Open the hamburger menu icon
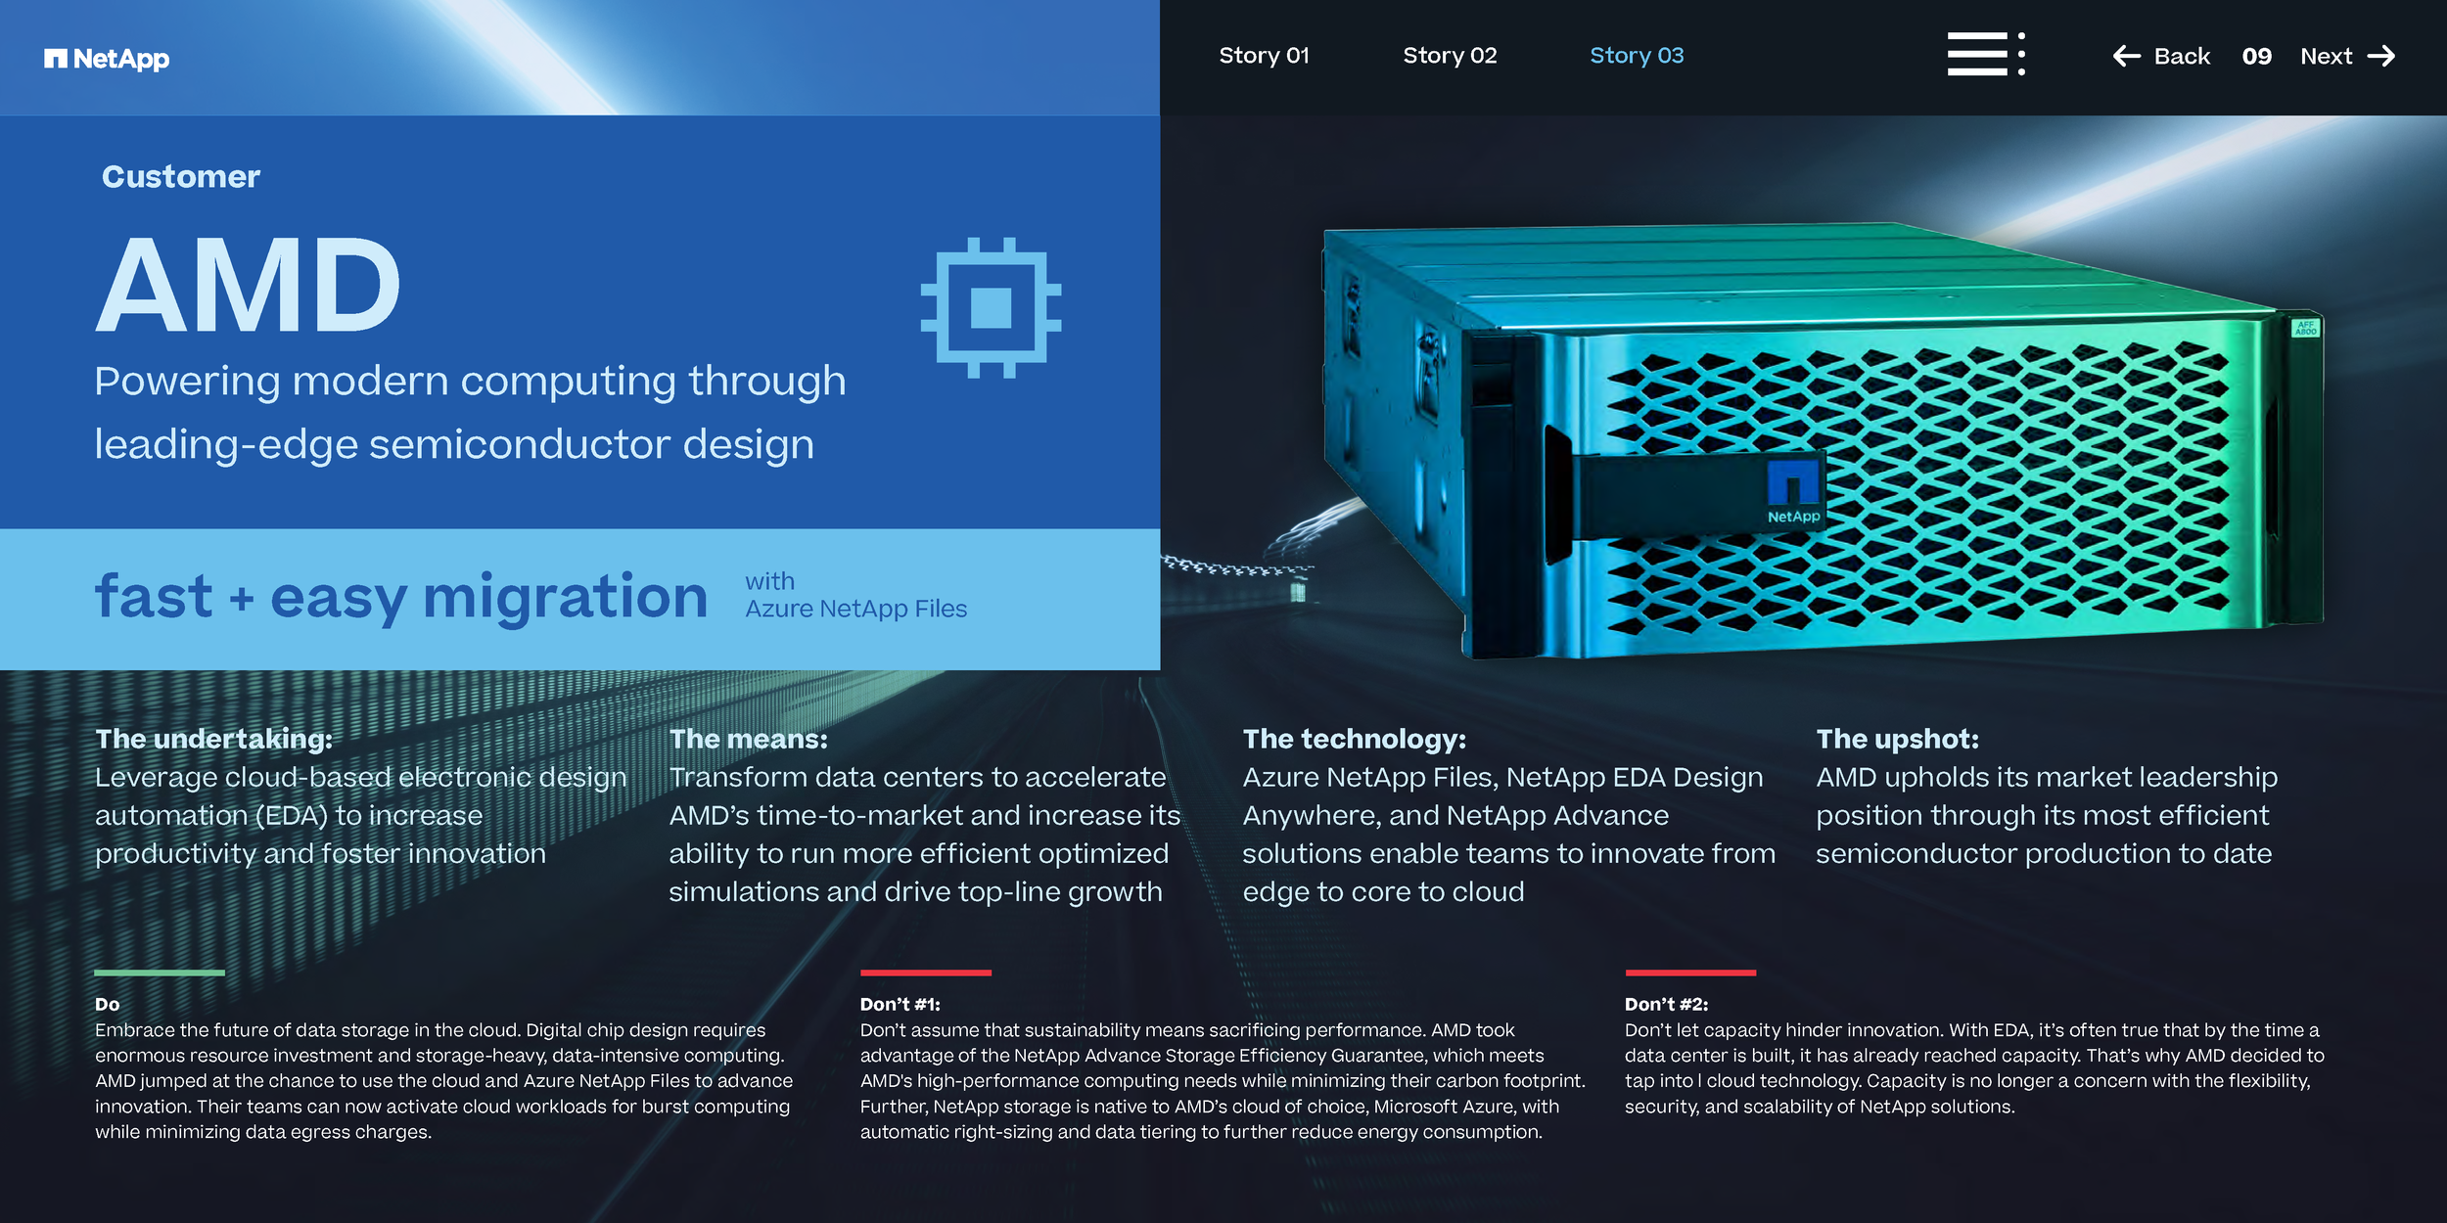Screen dimensions: 2447x1223 point(1986,55)
